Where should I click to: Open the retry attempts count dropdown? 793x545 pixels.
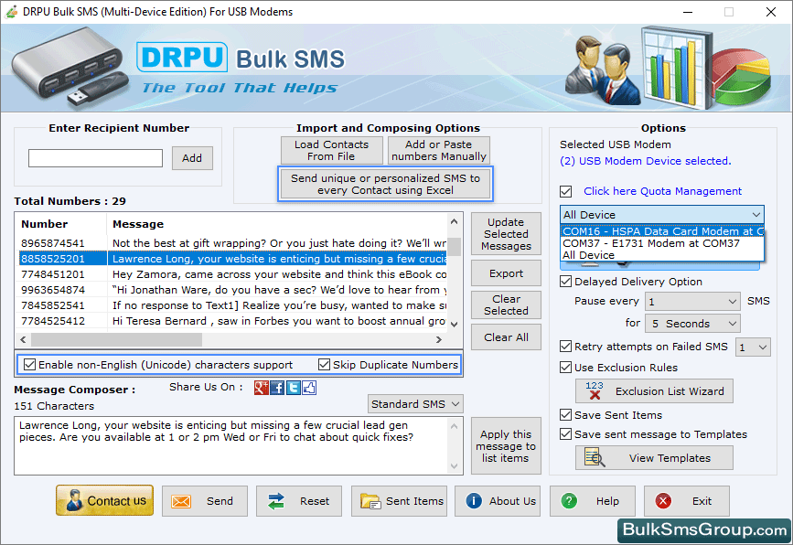(x=753, y=347)
